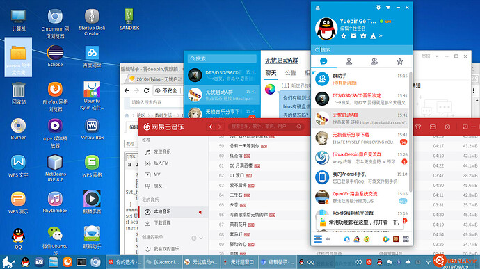Open Rhythmbox desktop icon
The image size is (480, 269).
[55, 202]
